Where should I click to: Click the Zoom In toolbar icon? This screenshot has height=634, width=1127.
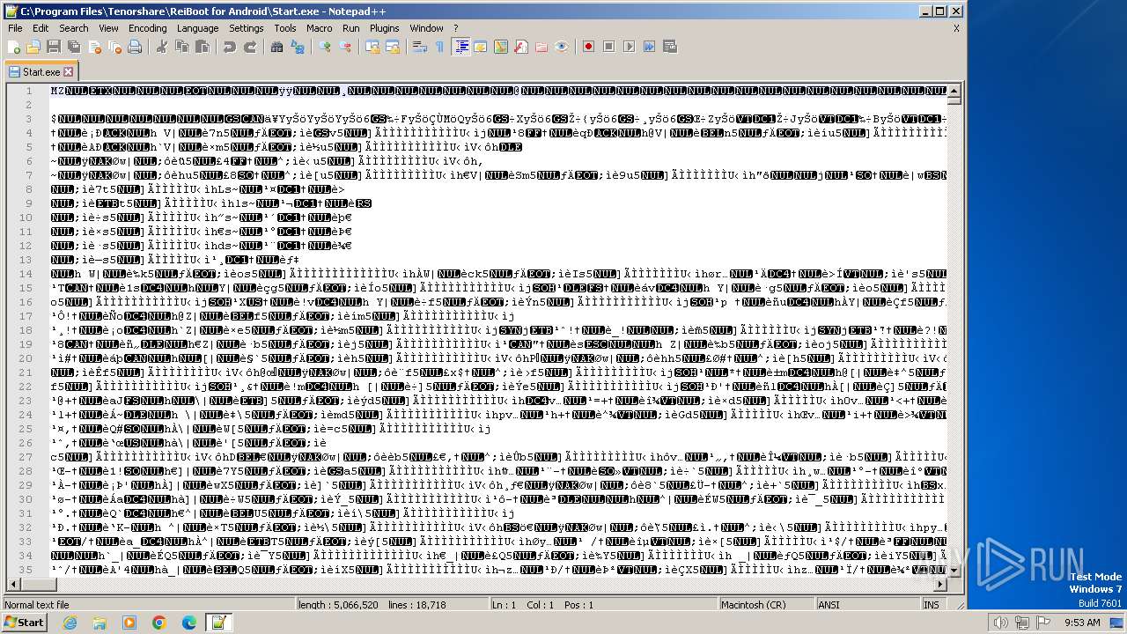click(x=325, y=47)
